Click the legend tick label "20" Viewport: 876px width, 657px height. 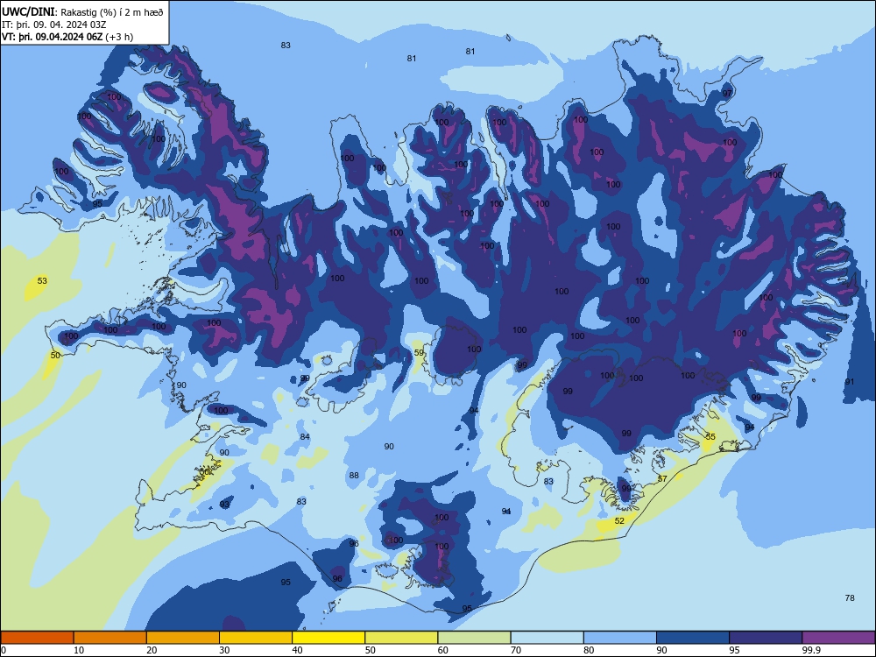pyautogui.click(x=152, y=650)
